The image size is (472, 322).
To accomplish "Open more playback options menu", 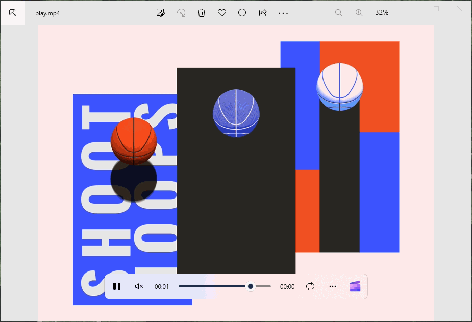I will pos(333,286).
